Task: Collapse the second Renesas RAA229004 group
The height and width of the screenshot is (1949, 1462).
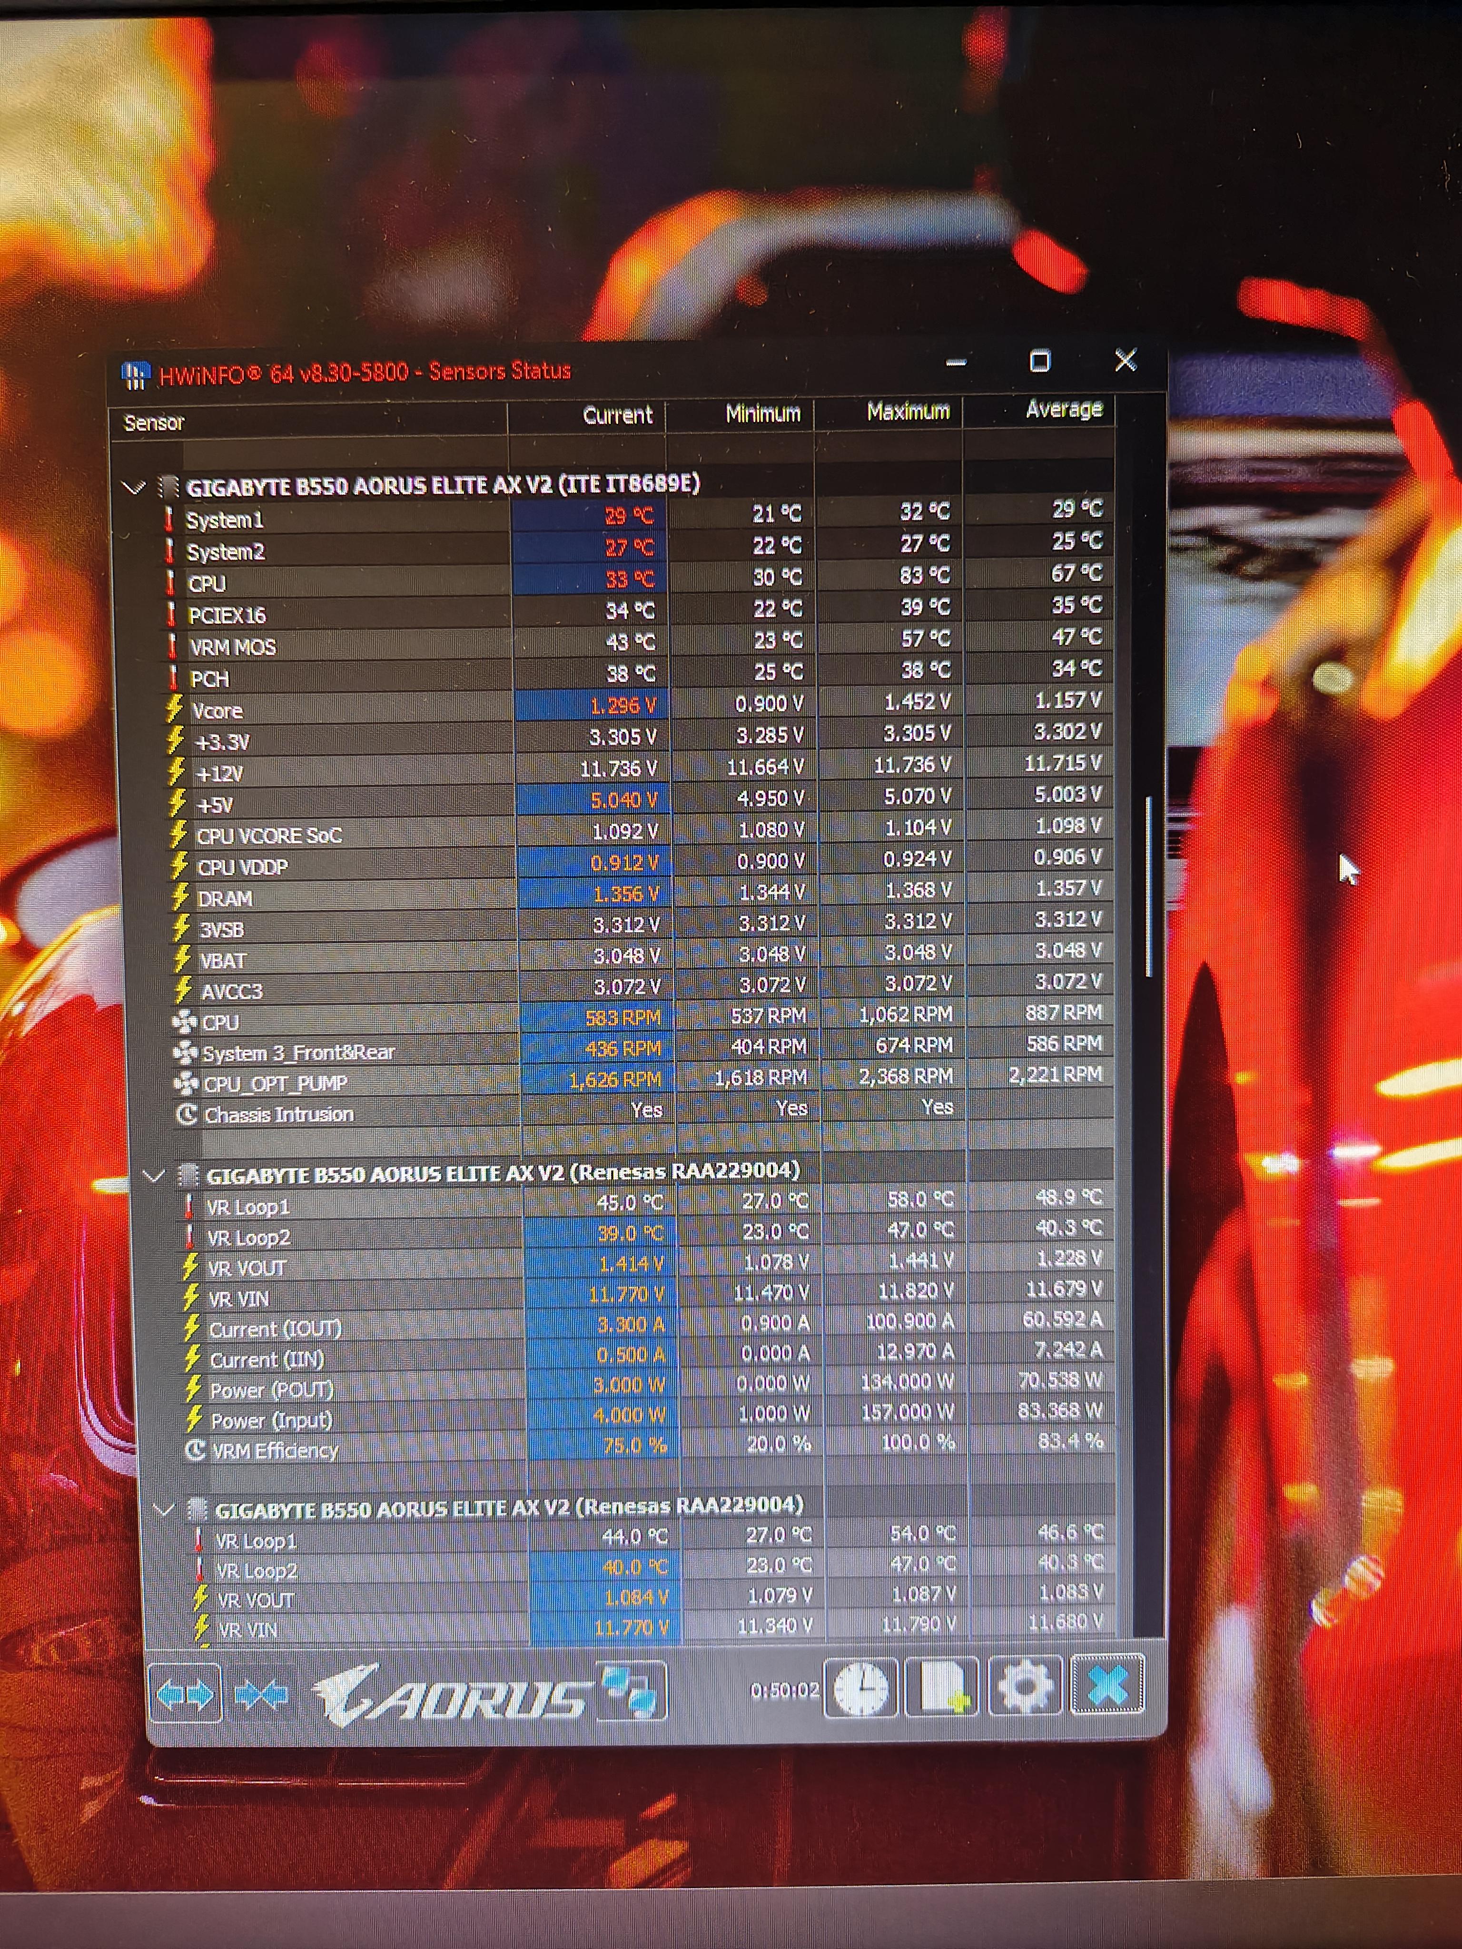Action: (x=163, y=1510)
